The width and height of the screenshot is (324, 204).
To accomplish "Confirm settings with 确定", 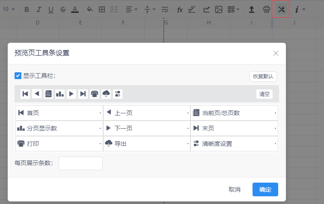I will [265, 189].
